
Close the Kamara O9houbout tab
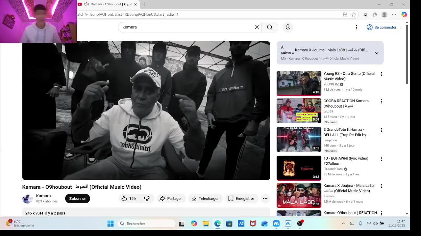(135, 4)
